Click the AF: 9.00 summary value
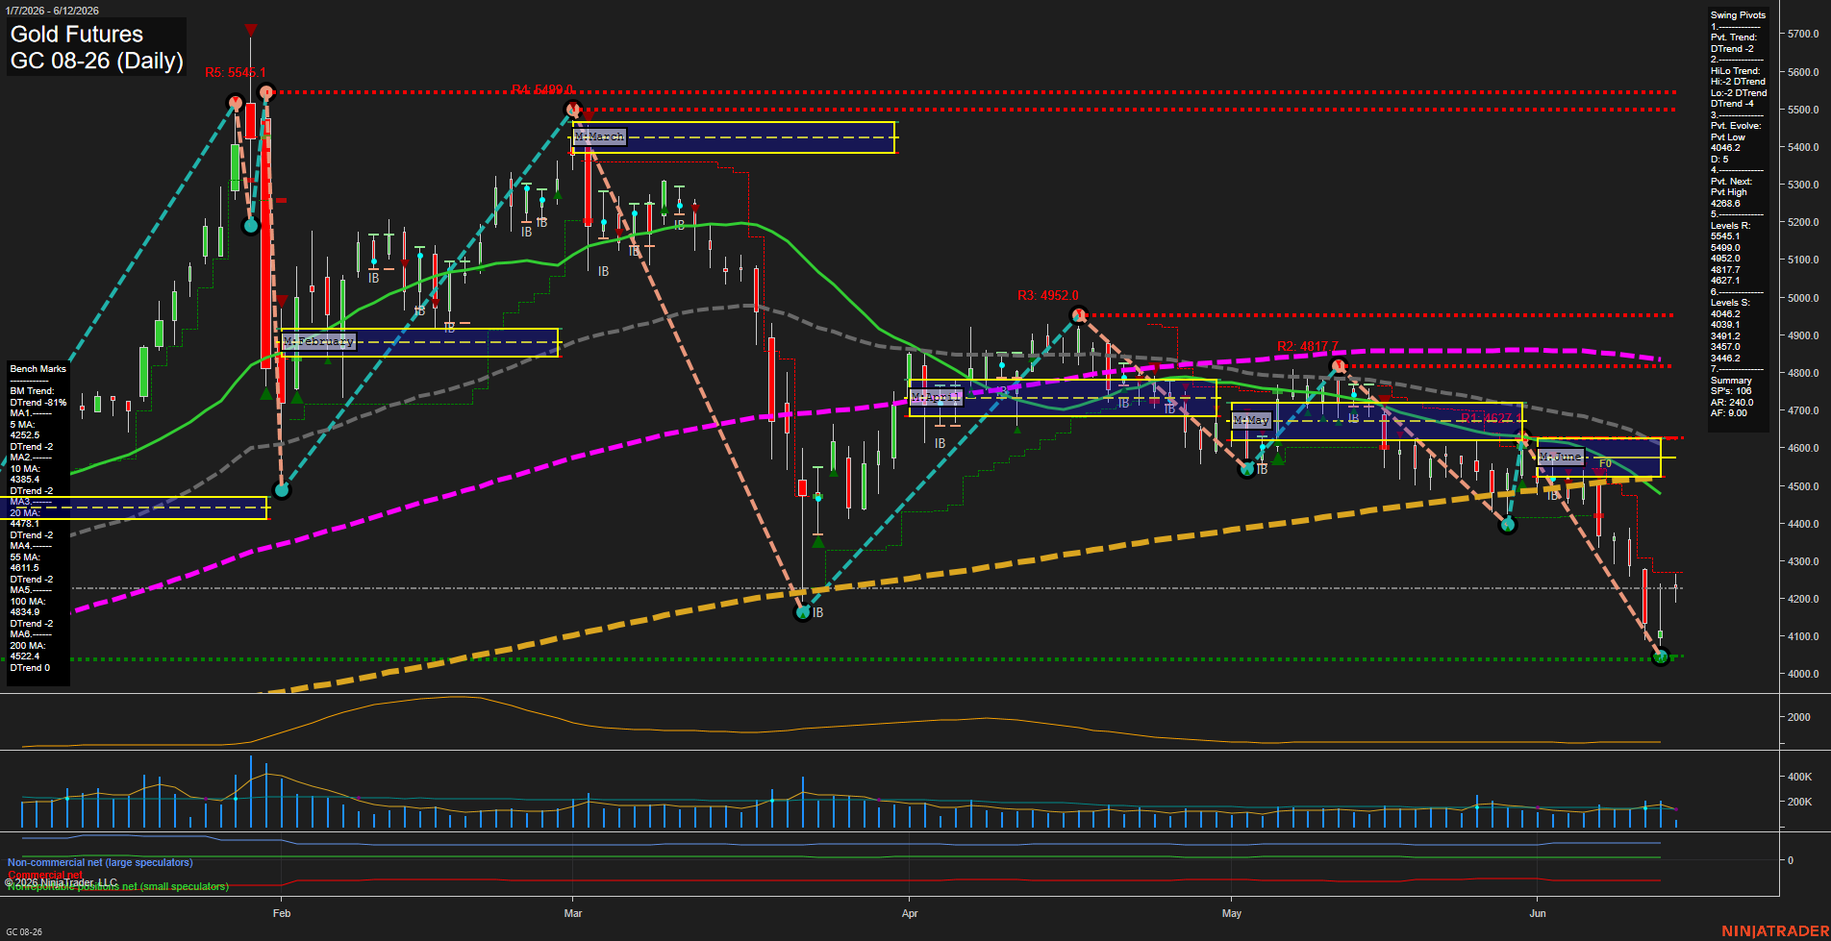The width and height of the screenshot is (1831, 941). 1729,413
